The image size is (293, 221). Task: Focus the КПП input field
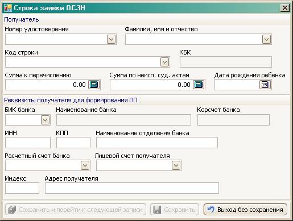pos(73,143)
